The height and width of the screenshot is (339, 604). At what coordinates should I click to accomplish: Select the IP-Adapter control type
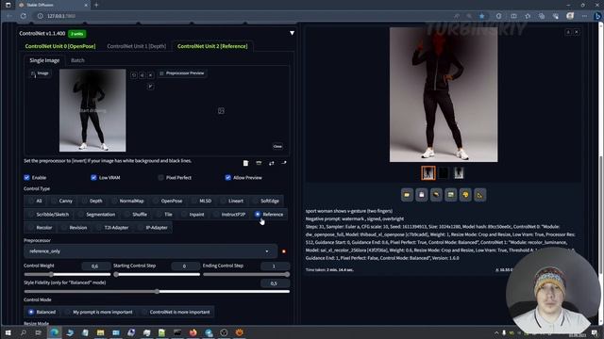(153, 228)
